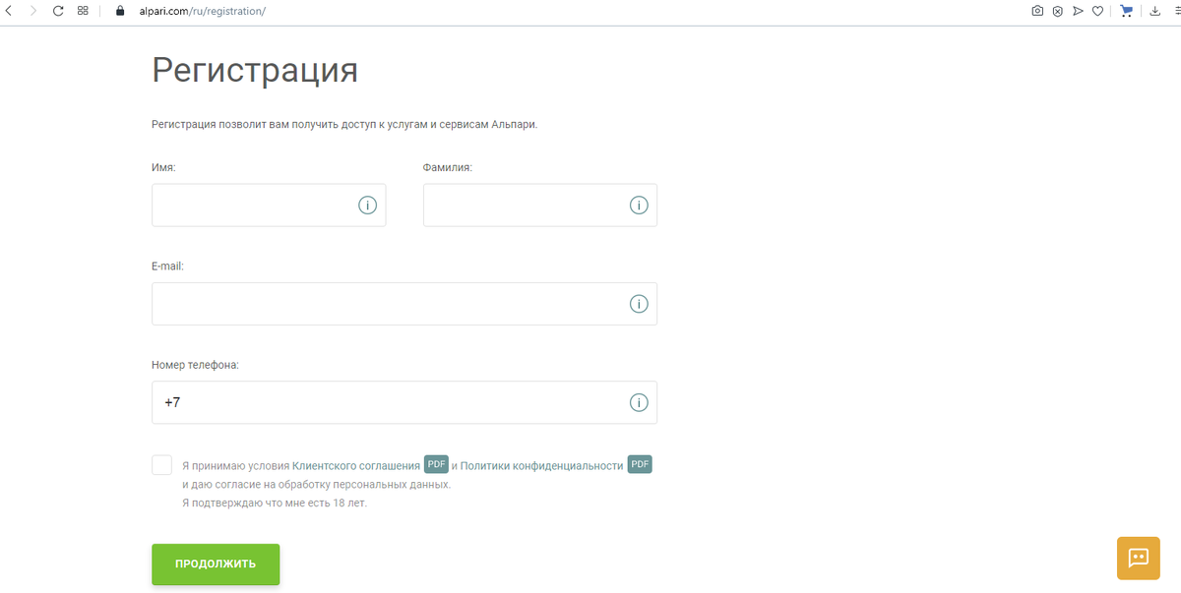Go back using the browser back arrow
The image size is (1181, 593).
click(x=9, y=11)
